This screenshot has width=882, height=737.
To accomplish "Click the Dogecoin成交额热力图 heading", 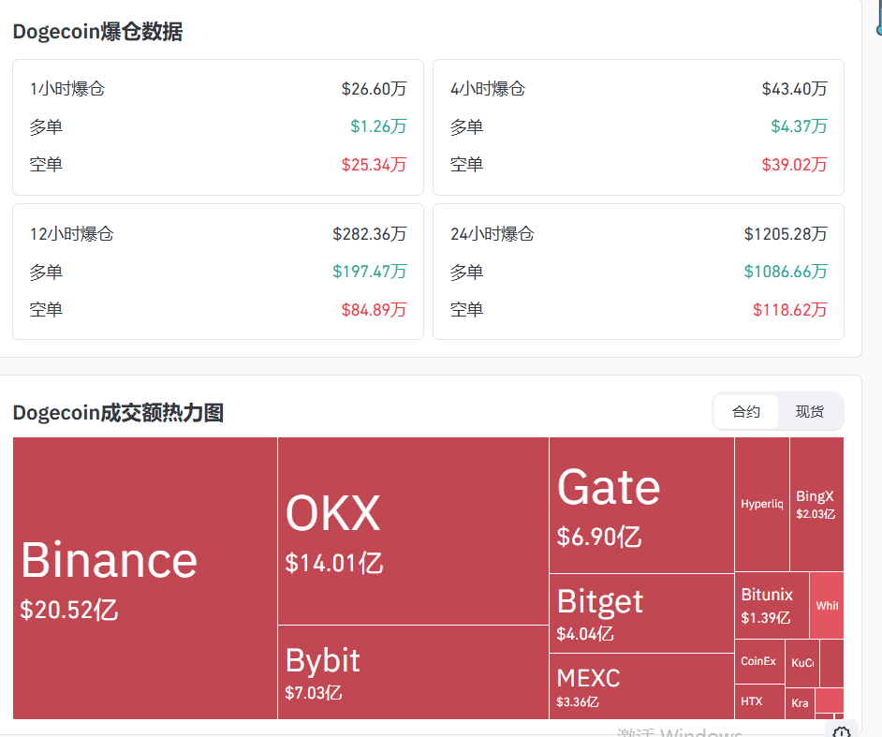I will (118, 413).
